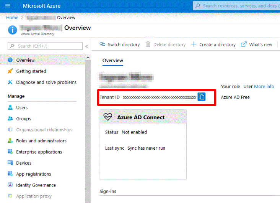Click the sidebar scrollbar up arrow
The image size is (280, 203).
pos(88,58)
